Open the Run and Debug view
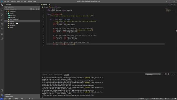Screen dimensions: 177x100 [x=2, y=19]
